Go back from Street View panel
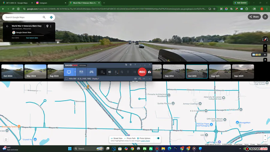 [7, 26]
